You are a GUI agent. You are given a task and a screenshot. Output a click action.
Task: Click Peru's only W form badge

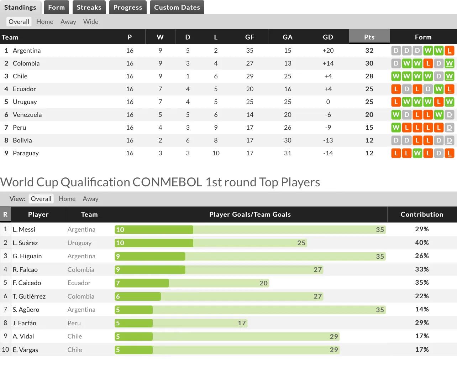click(396, 128)
